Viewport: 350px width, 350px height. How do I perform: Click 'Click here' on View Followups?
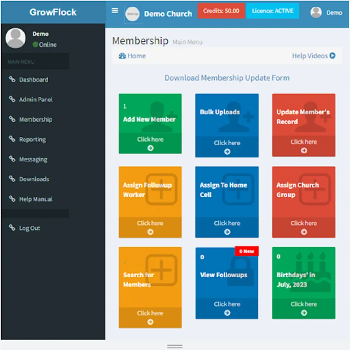click(227, 304)
